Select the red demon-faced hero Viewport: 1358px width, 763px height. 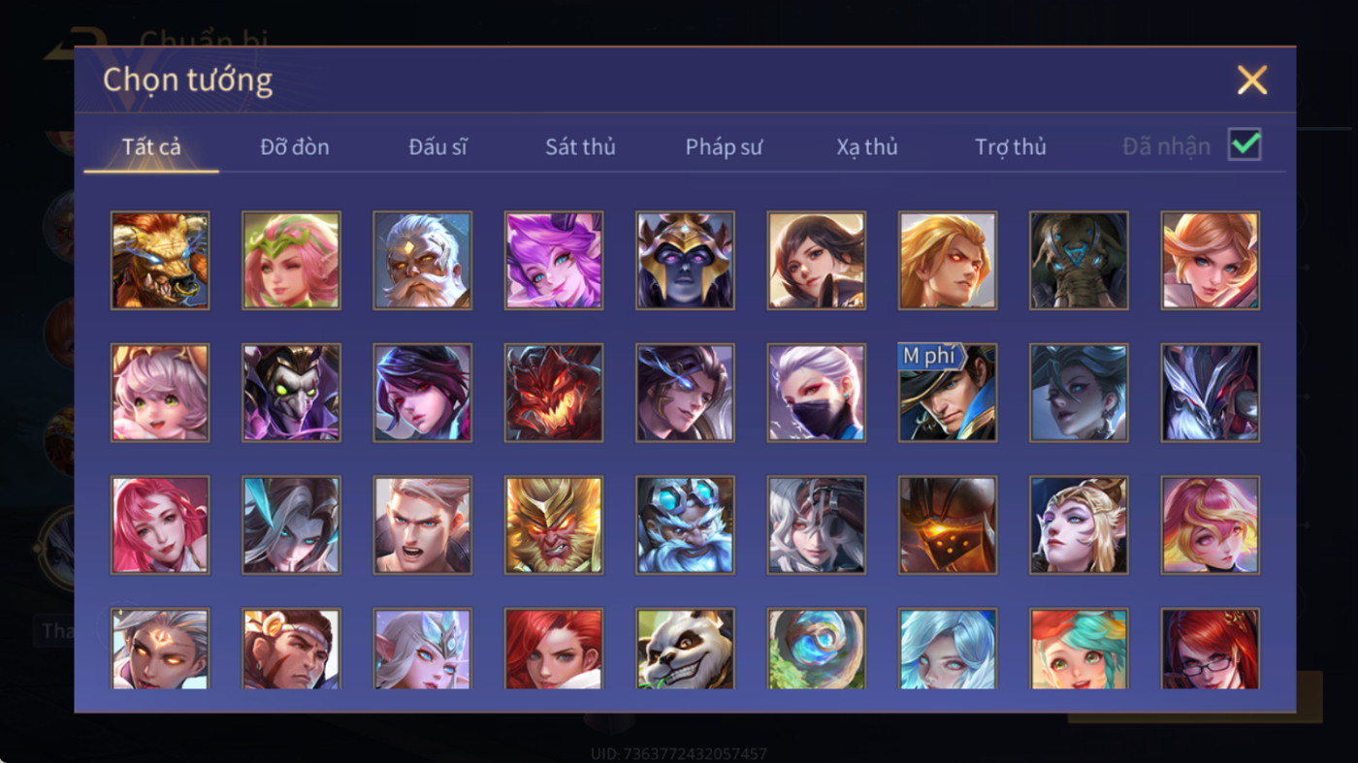coord(554,393)
